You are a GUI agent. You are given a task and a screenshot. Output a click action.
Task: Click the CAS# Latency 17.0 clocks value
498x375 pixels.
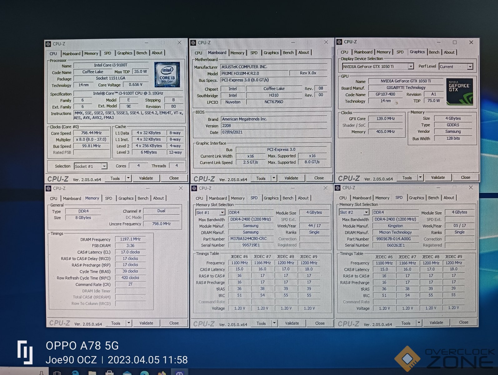pos(130,252)
